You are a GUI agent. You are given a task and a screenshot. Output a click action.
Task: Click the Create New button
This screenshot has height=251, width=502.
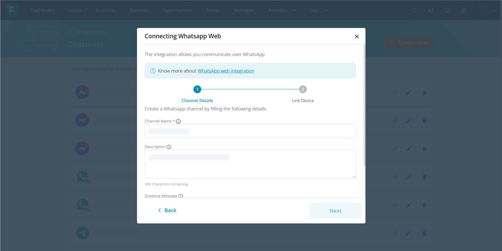tap(408, 42)
